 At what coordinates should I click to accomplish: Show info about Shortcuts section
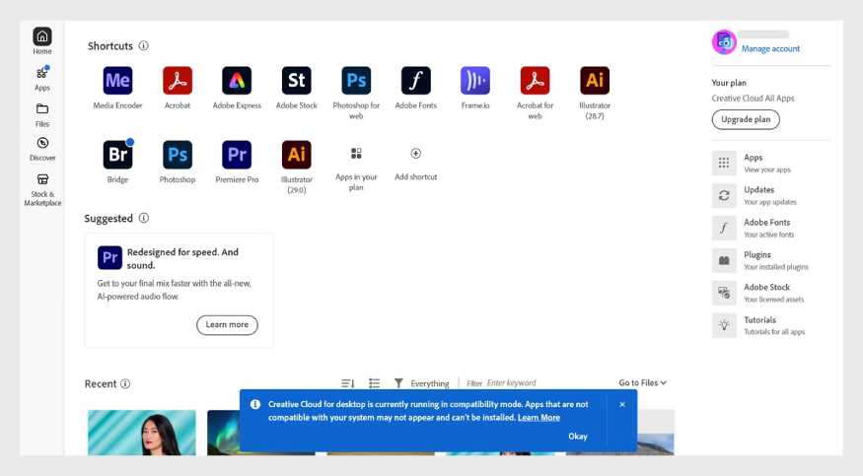coord(144,45)
